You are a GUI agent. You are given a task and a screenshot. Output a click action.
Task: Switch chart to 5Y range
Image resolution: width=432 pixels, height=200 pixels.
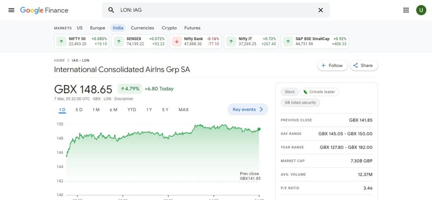point(165,110)
